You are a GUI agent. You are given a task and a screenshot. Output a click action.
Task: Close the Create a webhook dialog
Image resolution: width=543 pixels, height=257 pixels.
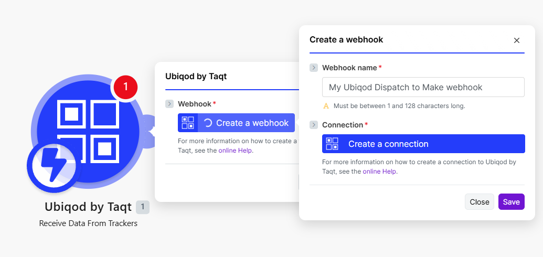click(517, 40)
